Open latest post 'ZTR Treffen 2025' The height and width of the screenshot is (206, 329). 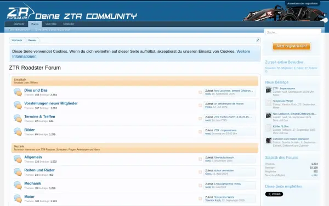[x=233, y=117]
